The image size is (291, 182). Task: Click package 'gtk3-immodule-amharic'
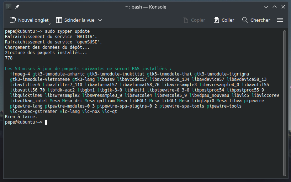58,74
